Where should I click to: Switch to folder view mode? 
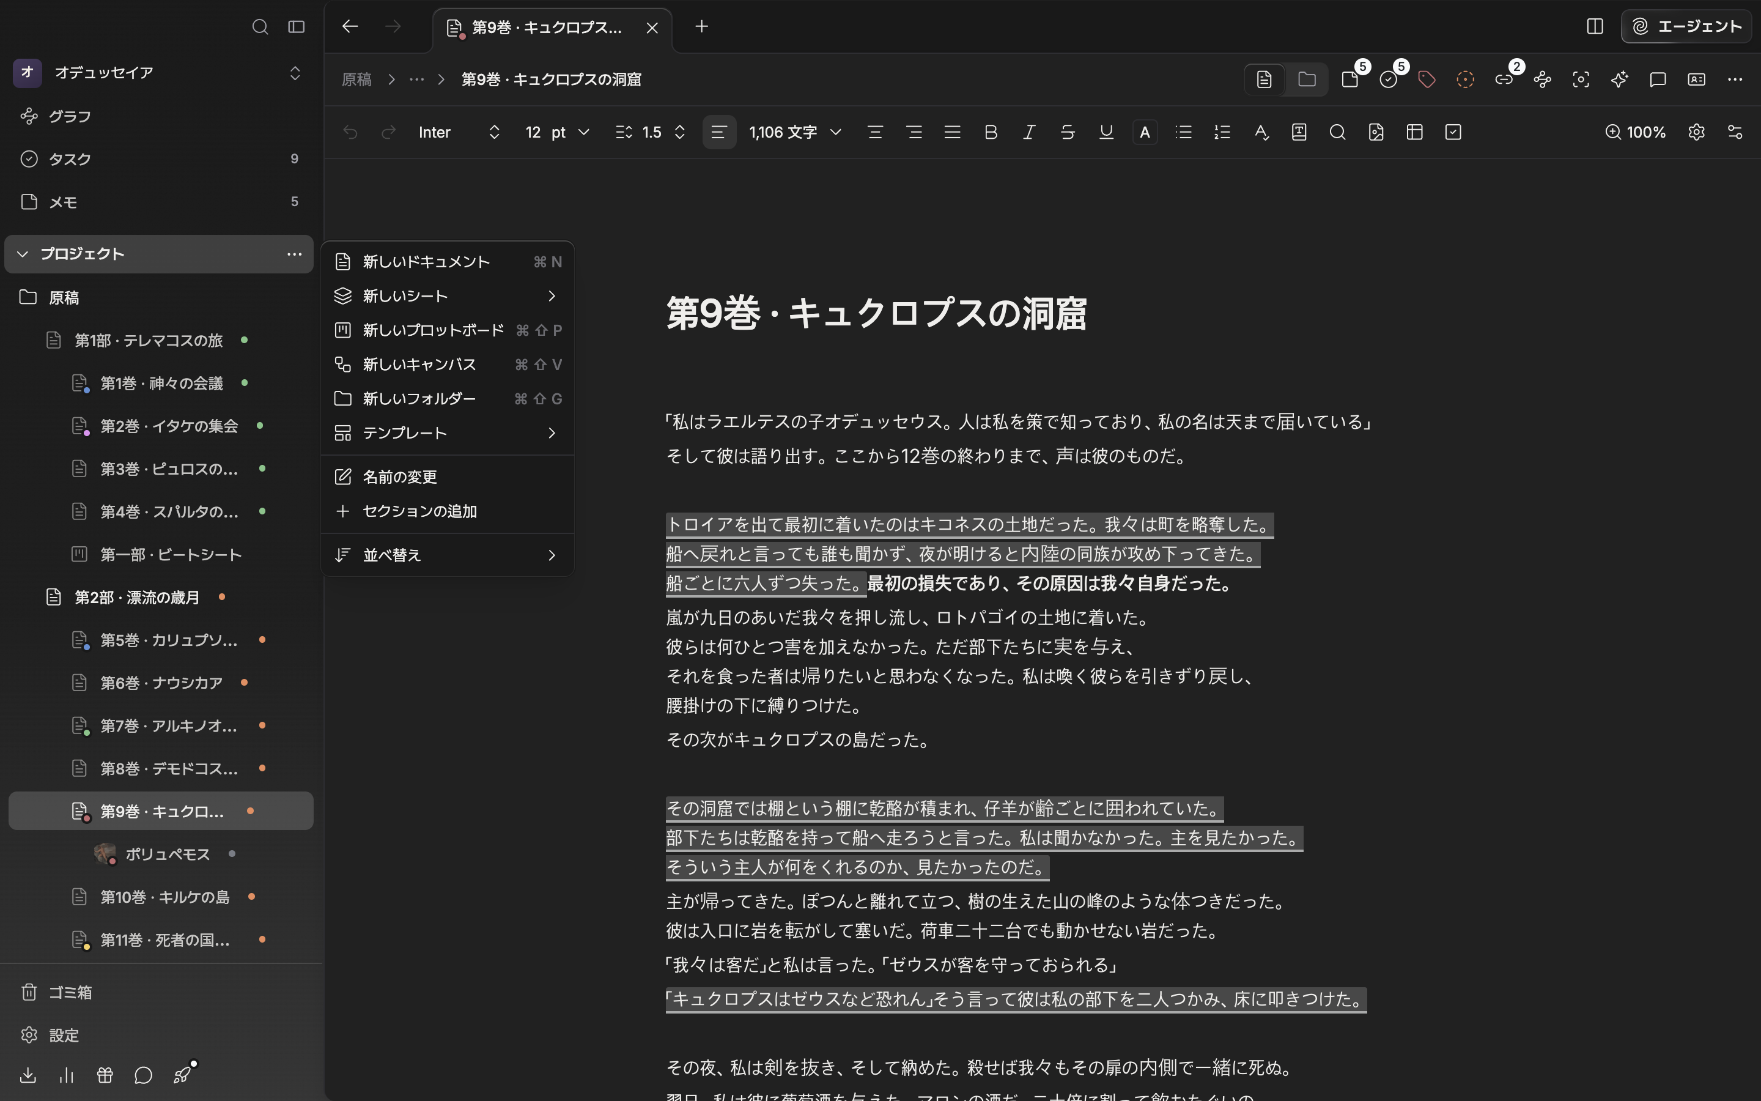click(1307, 80)
